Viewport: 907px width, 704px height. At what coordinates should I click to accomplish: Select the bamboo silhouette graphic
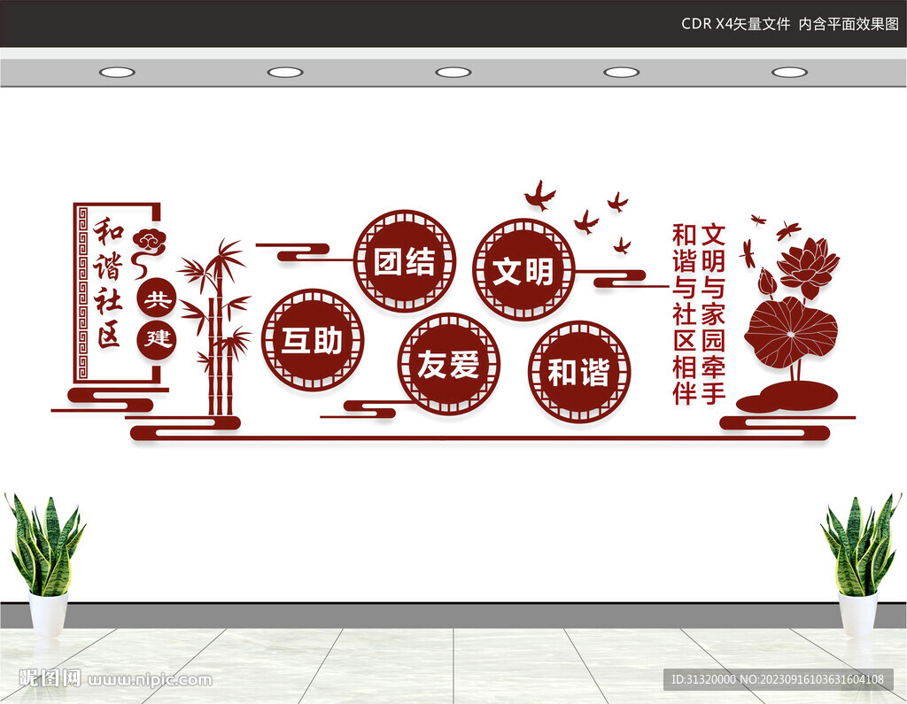pyautogui.click(x=216, y=327)
